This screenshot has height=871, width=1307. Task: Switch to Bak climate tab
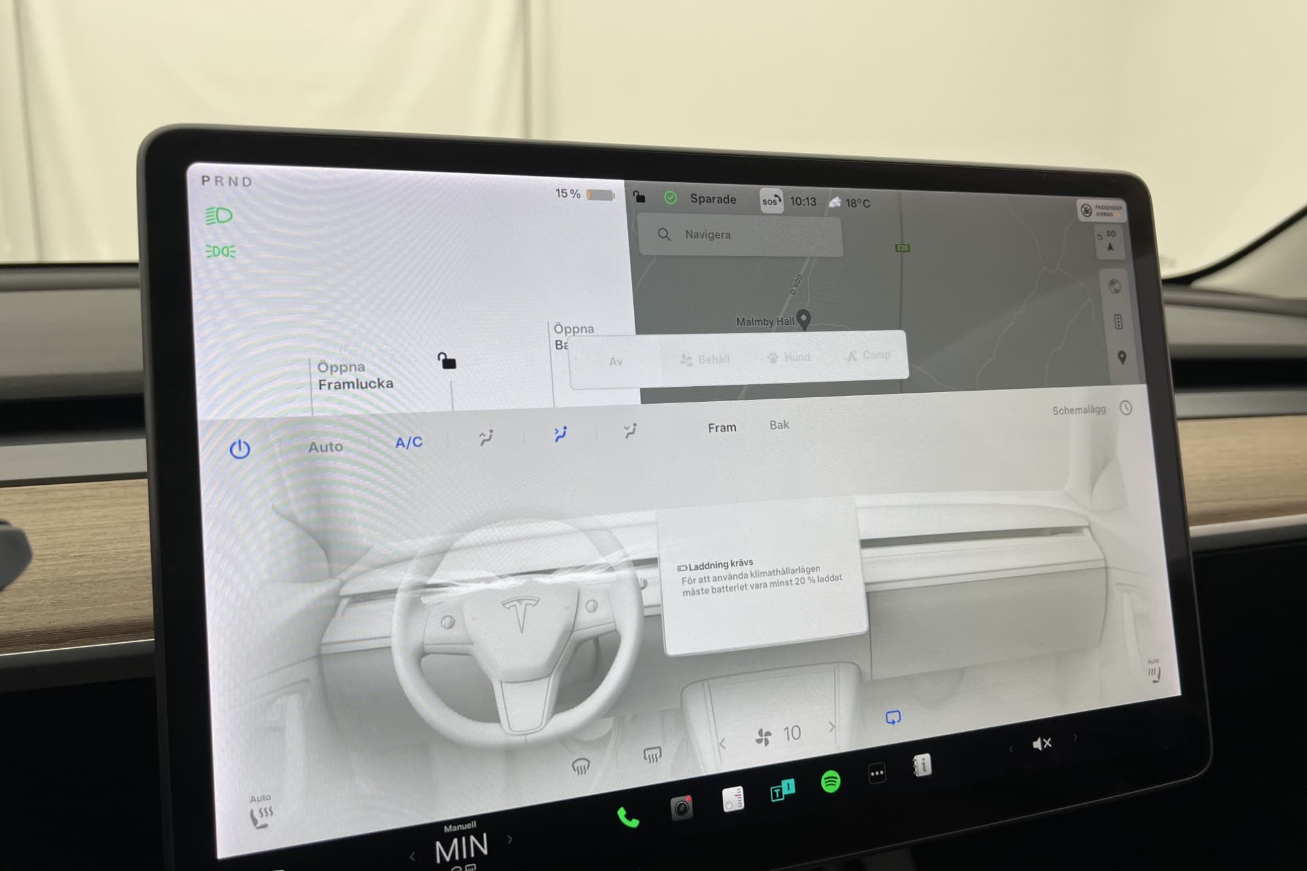click(x=779, y=425)
